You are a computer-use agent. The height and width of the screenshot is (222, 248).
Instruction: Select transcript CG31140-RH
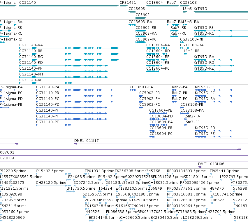63,77
